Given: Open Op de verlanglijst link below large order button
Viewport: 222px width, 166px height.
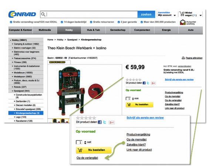Looking at the screenshot, I should [x=87, y=158].
